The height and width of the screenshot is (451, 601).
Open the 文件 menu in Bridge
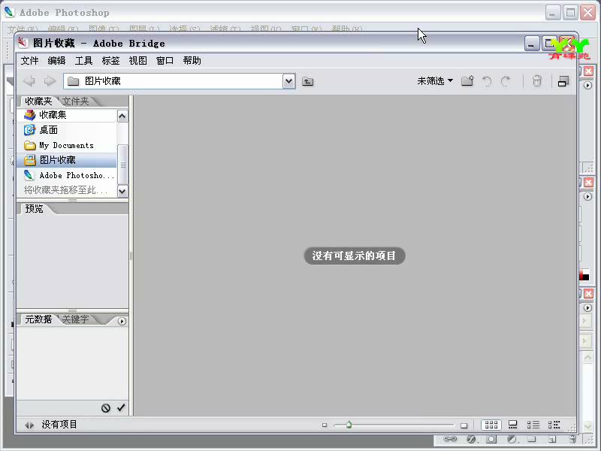click(29, 61)
